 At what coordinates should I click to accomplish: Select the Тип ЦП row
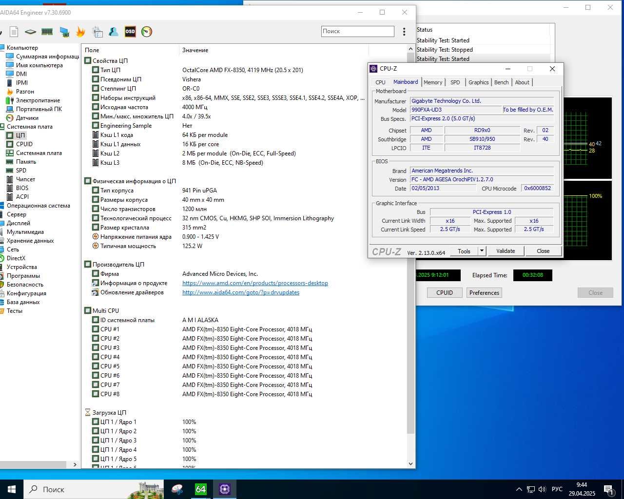coord(244,70)
